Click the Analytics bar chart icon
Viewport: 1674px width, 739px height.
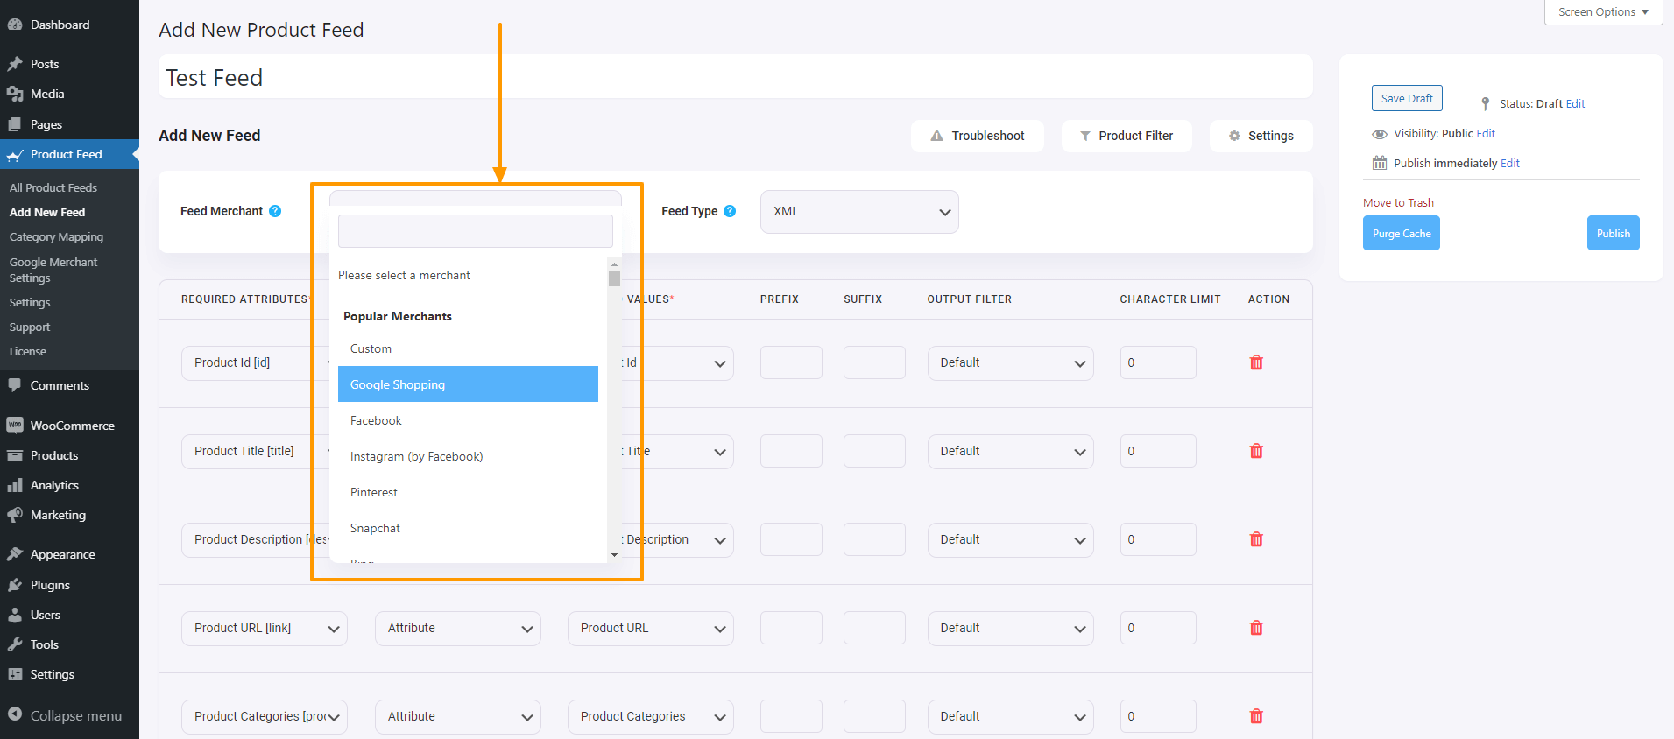(x=15, y=485)
